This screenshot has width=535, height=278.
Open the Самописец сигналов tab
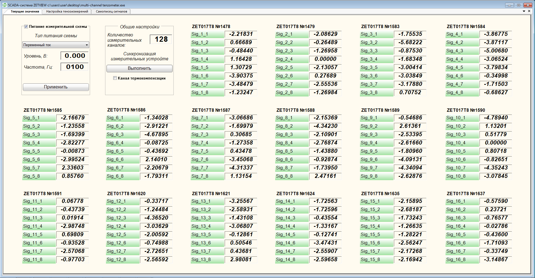[x=112, y=11]
